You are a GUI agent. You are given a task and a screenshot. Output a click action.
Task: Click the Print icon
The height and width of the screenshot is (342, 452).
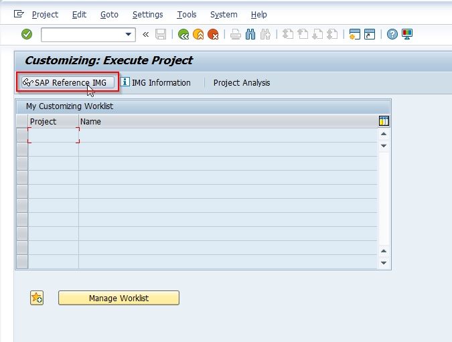[236, 35]
